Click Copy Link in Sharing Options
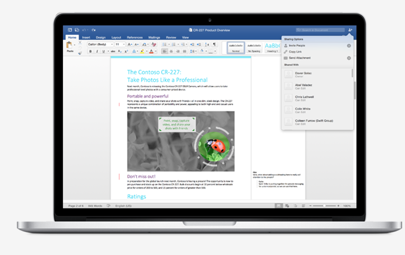 point(295,52)
